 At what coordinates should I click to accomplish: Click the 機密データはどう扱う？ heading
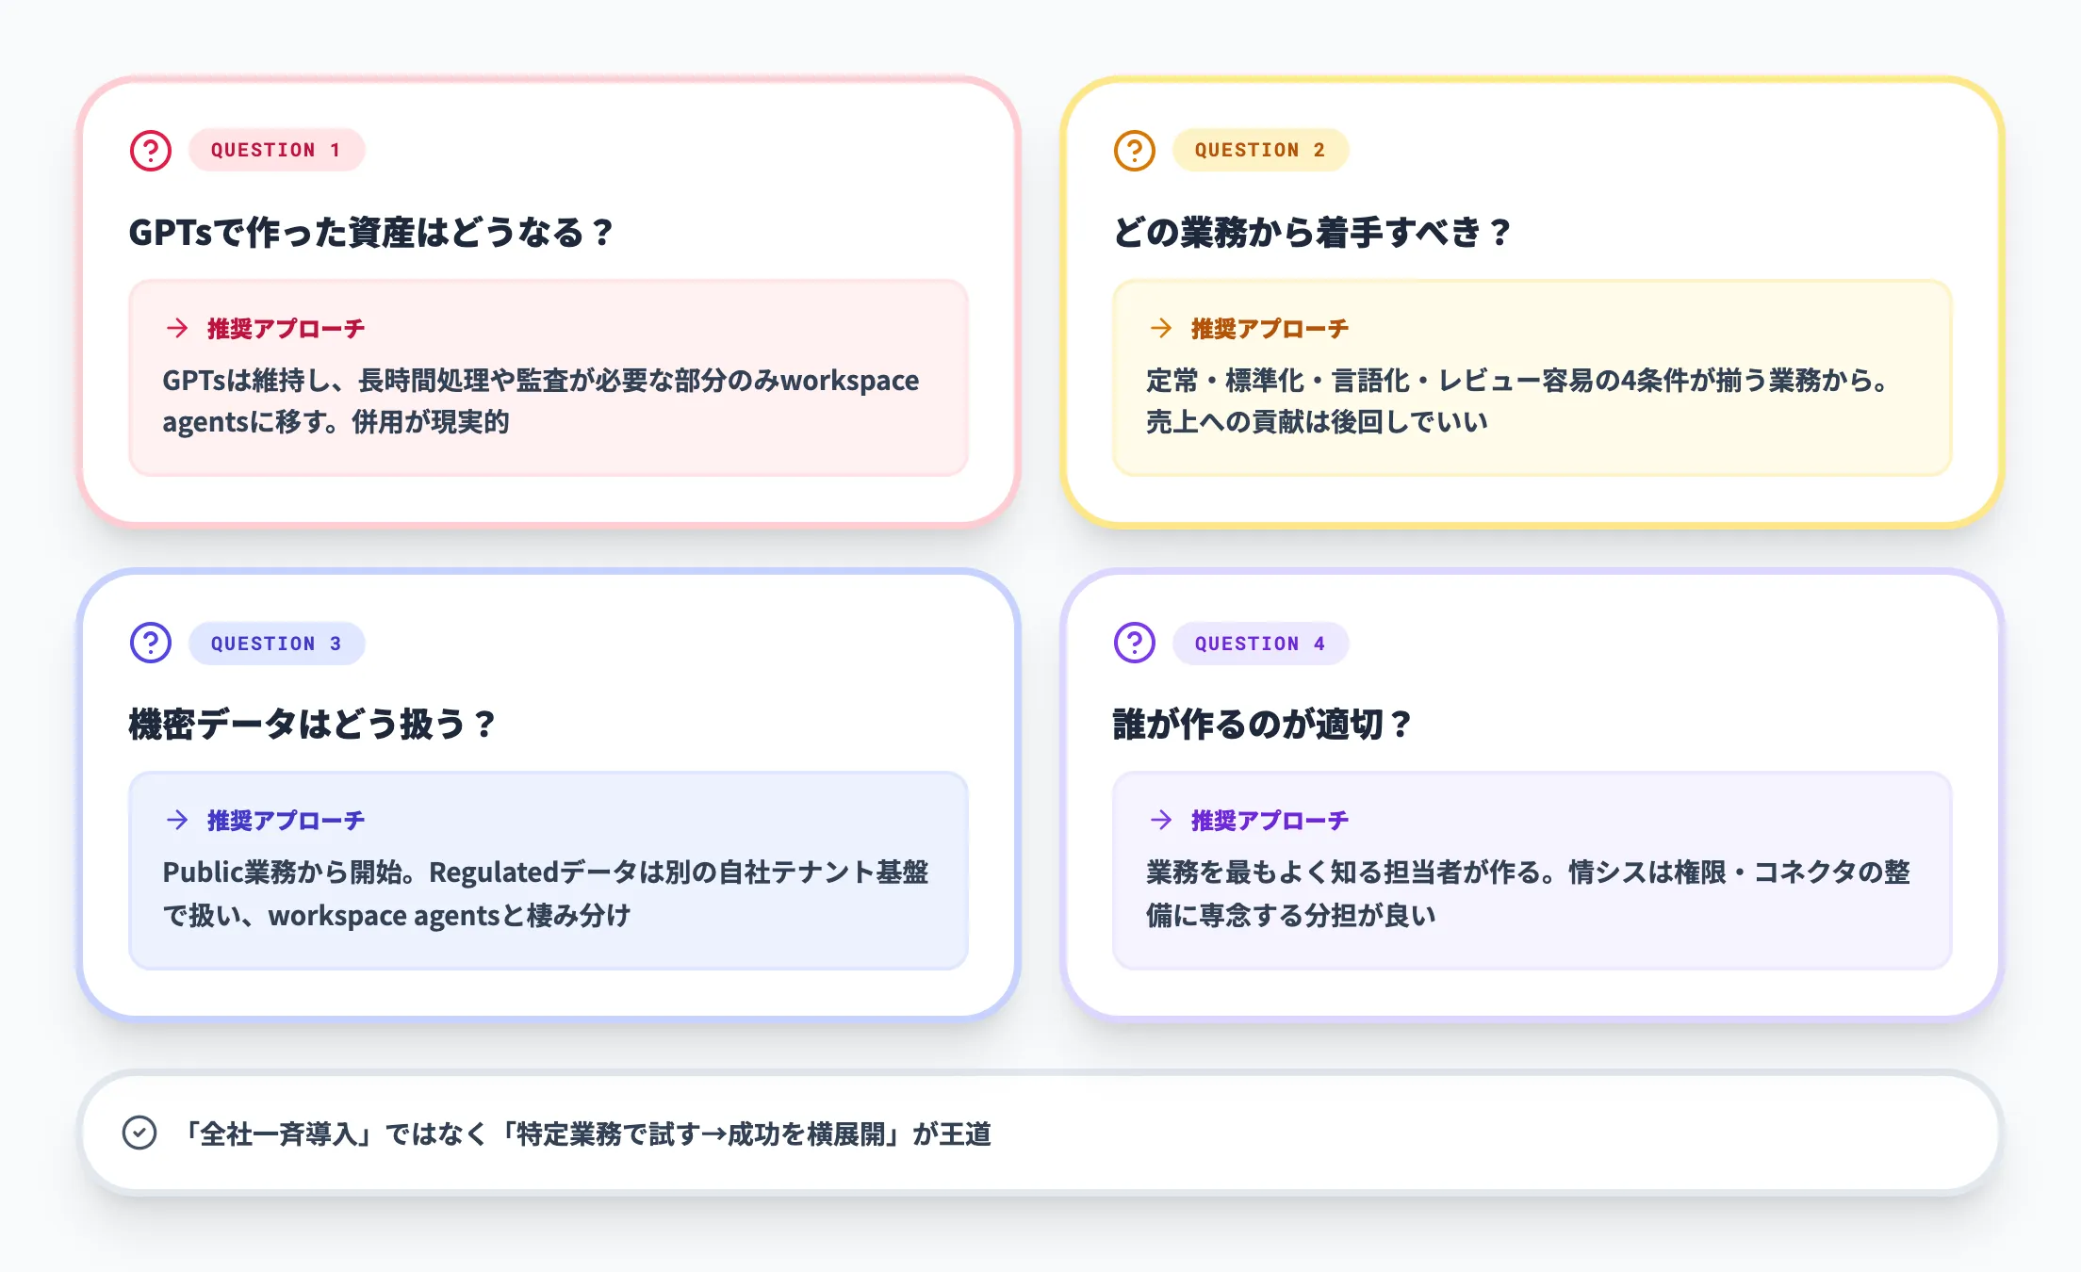tap(310, 724)
